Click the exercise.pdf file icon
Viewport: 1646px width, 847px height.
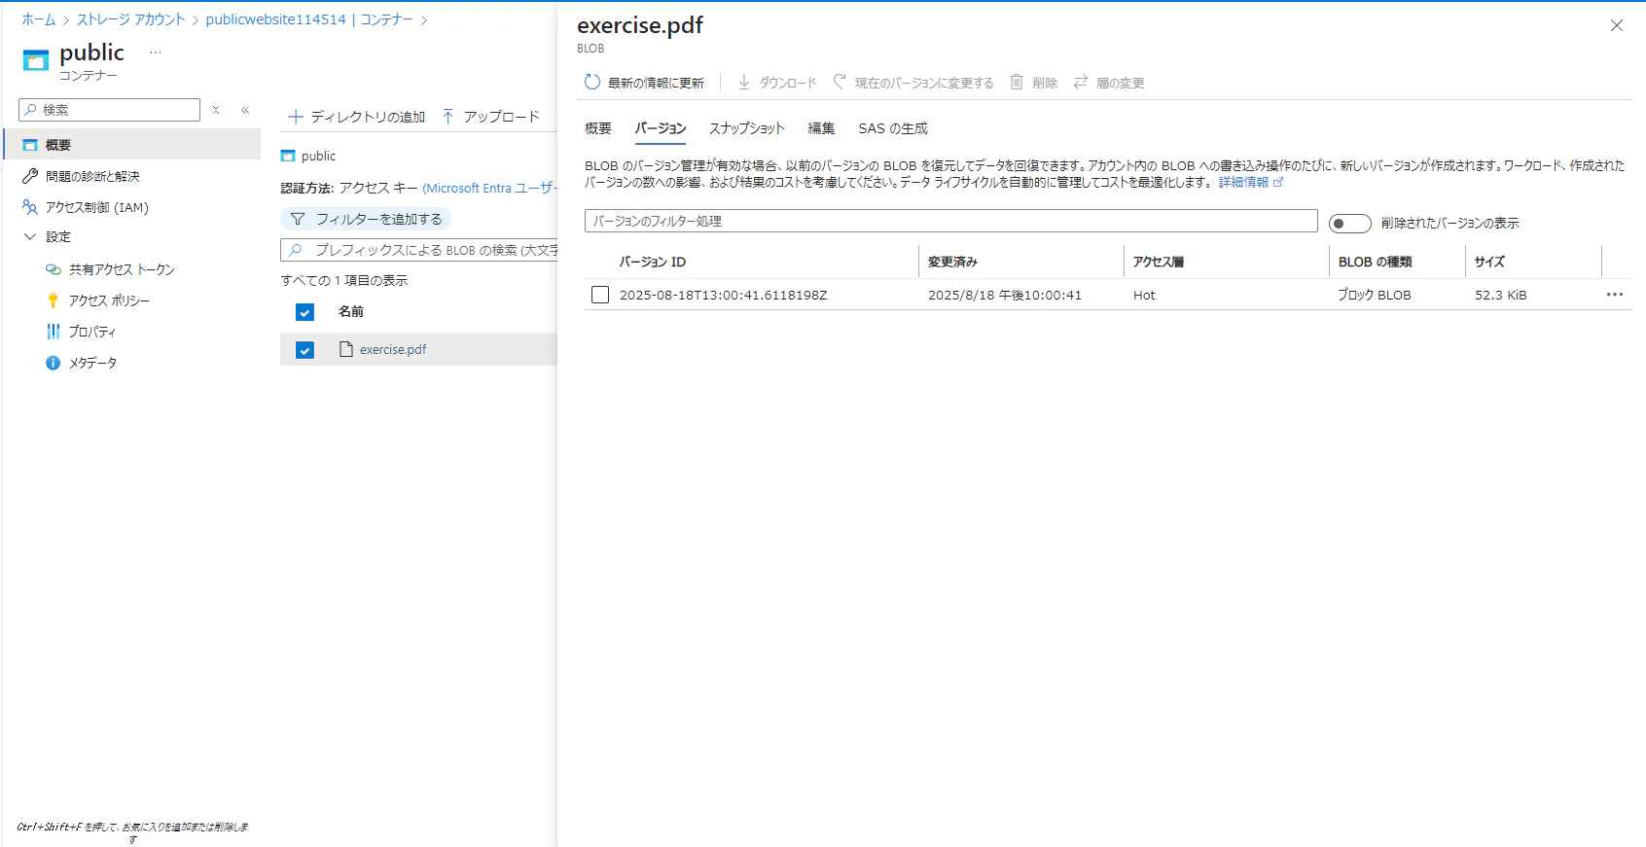click(x=345, y=349)
